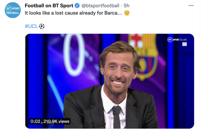This screenshot has width=202, height=131.
Task: Click the pensive face emoji
Action: [126, 13]
